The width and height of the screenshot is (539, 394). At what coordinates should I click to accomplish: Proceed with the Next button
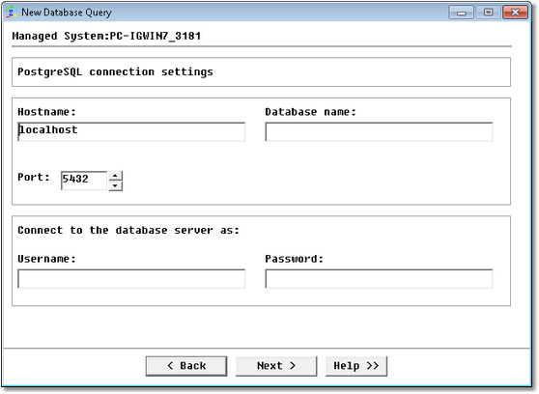[x=276, y=366]
